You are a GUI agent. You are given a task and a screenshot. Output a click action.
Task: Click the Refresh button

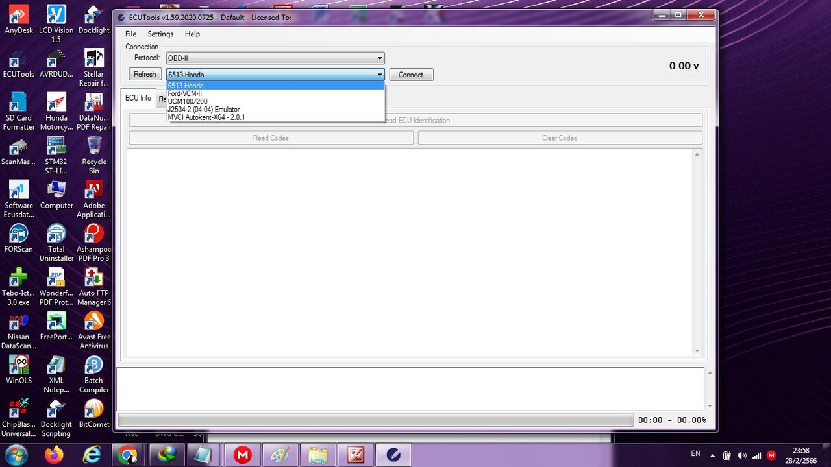pos(145,74)
